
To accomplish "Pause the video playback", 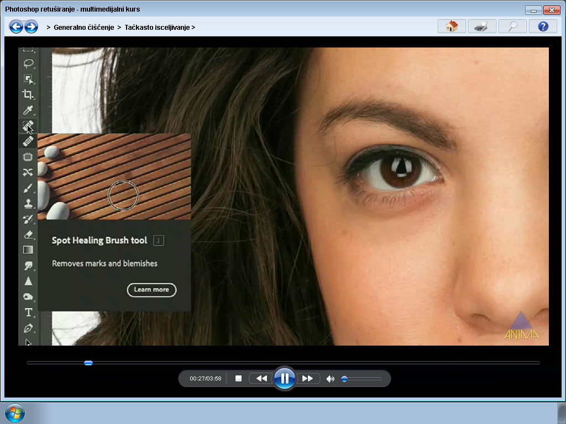I will pyautogui.click(x=285, y=378).
